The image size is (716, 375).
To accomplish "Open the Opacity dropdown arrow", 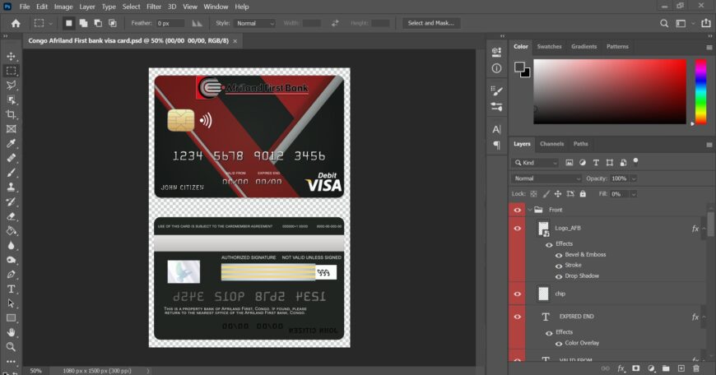I will coord(634,178).
